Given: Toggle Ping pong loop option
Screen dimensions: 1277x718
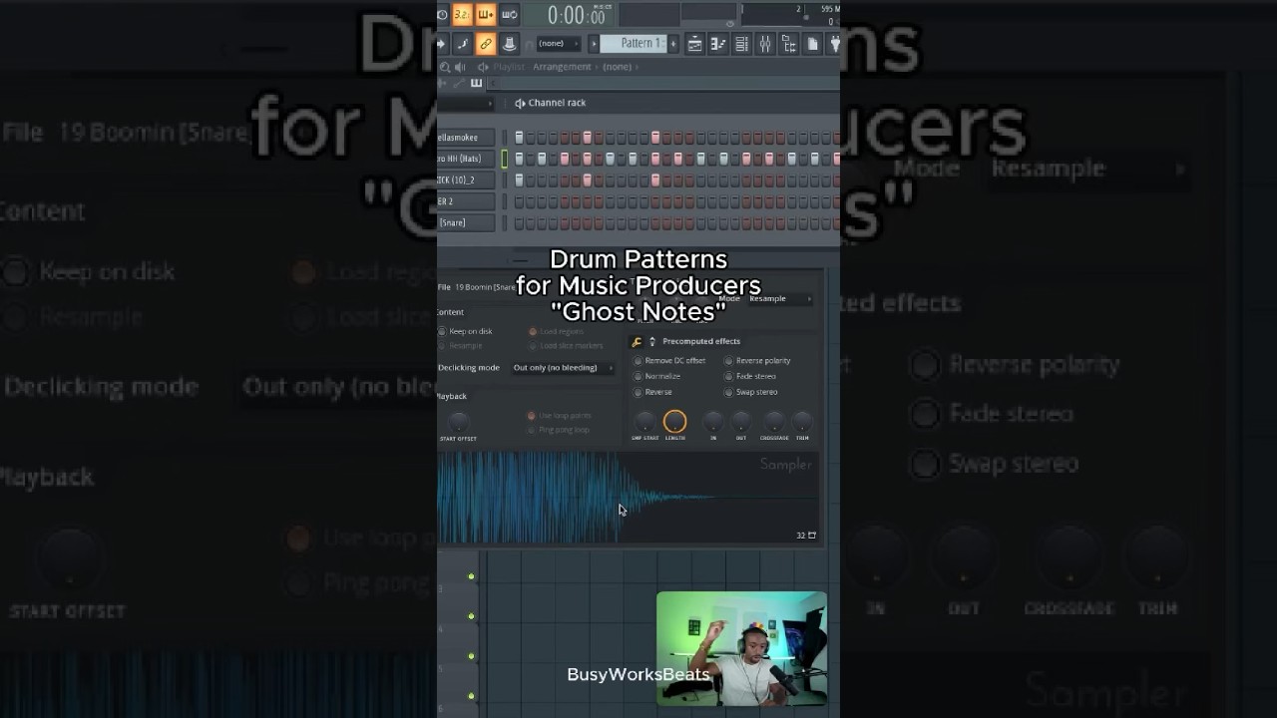Looking at the screenshot, I should point(532,430).
